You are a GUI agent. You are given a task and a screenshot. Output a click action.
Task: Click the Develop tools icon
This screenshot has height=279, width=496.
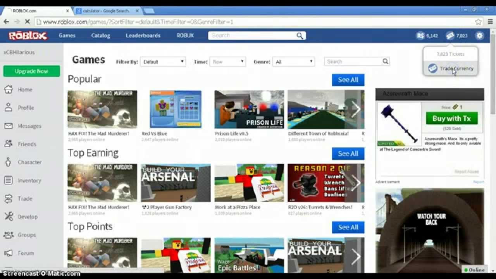coord(8,217)
